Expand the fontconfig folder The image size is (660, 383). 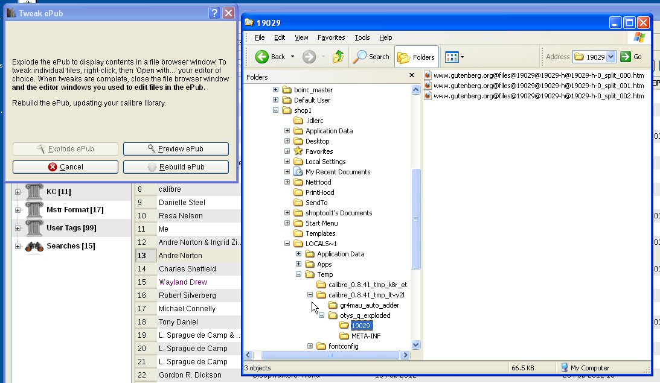(x=310, y=346)
